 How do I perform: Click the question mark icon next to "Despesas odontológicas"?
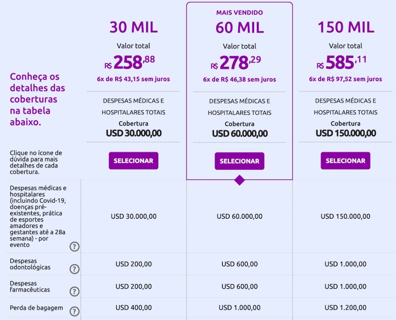click(74, 269)
